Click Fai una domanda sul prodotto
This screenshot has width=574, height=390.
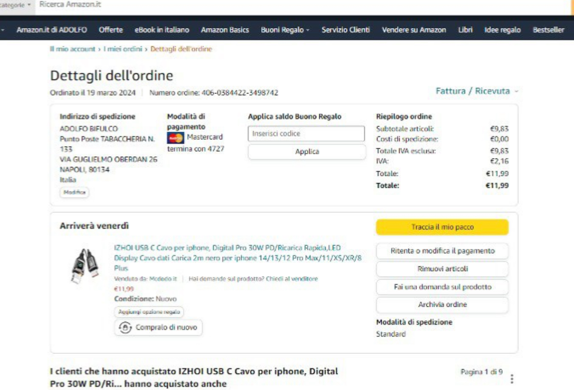click(x=442, y=287)
